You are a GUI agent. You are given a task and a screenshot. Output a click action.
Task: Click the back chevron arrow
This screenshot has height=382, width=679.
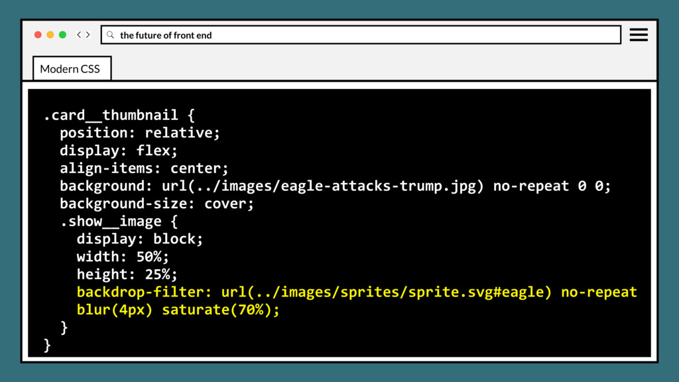tap(80, 34)
